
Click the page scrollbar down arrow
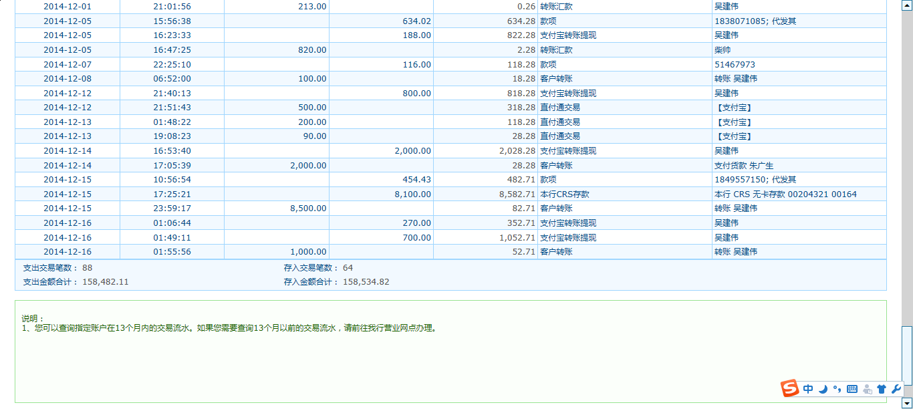click(x=907, y=403)
